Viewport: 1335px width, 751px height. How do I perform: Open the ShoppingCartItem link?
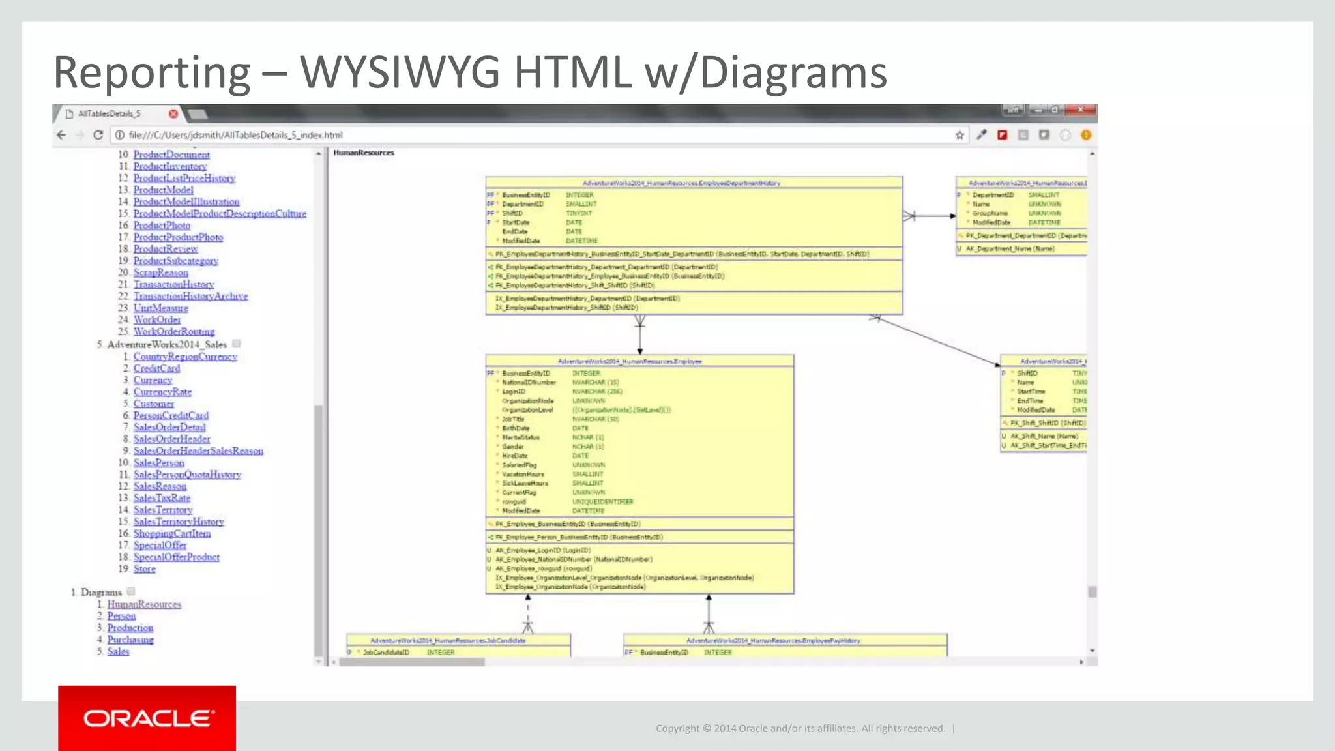[x=172, y=533]
